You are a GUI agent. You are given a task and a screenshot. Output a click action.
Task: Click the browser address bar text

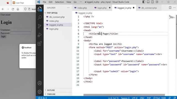[34, 9]
